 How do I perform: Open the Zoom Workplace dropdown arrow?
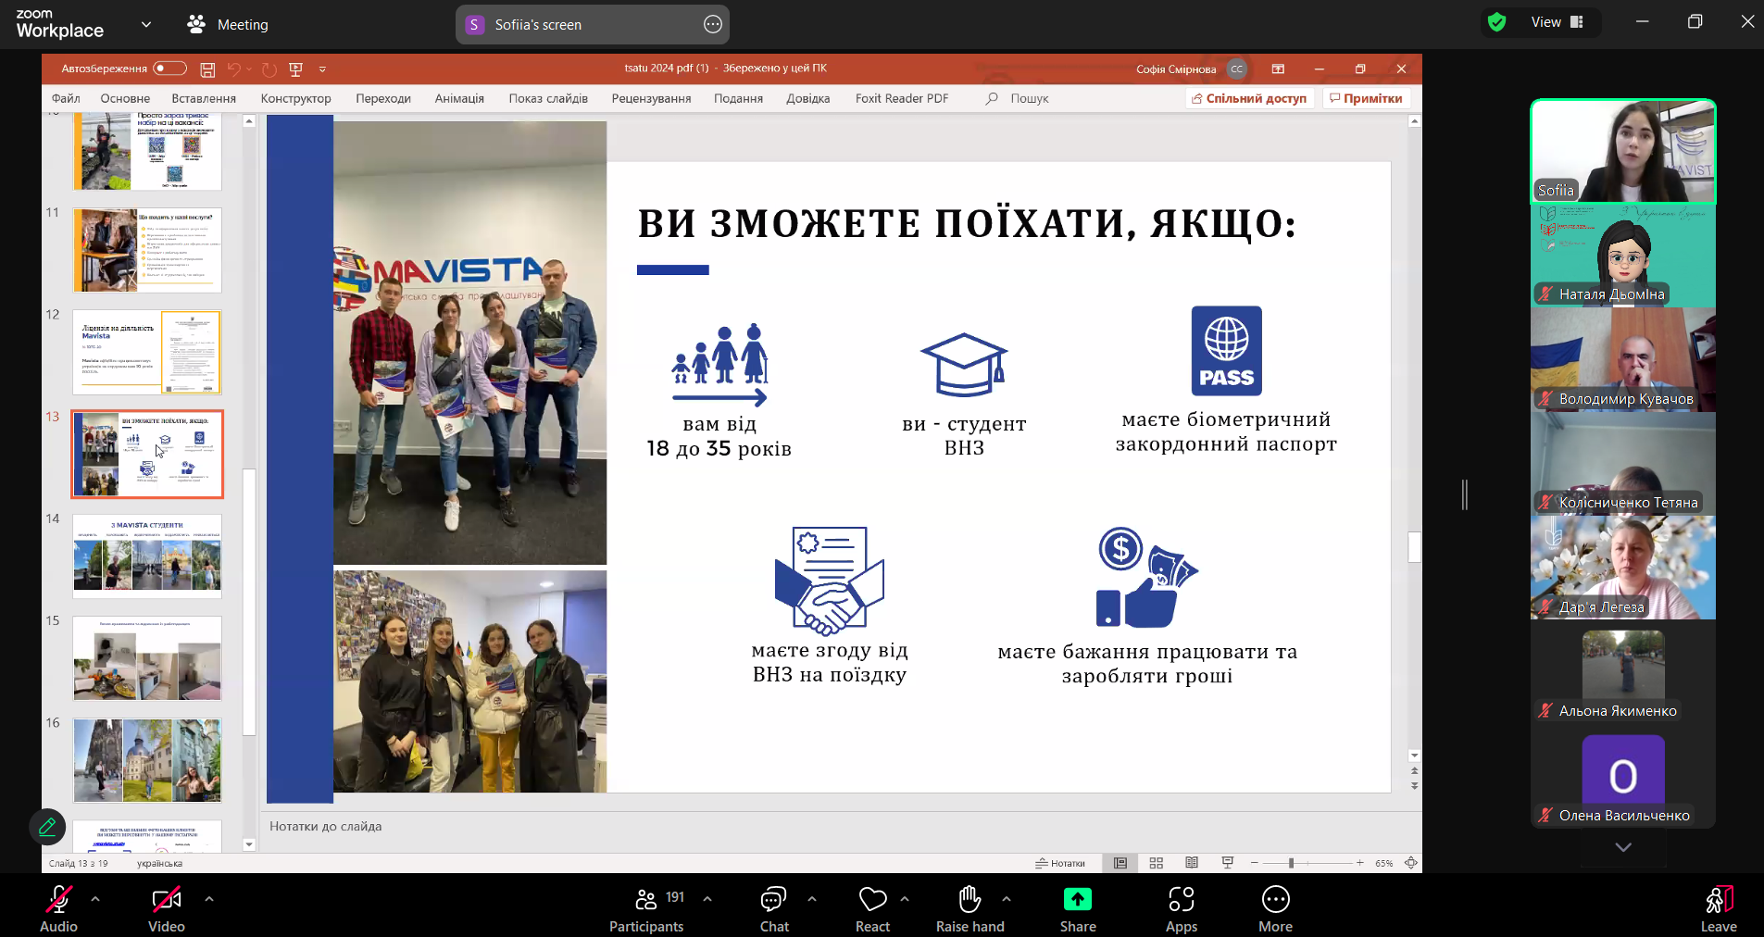(x=145, y=24)
